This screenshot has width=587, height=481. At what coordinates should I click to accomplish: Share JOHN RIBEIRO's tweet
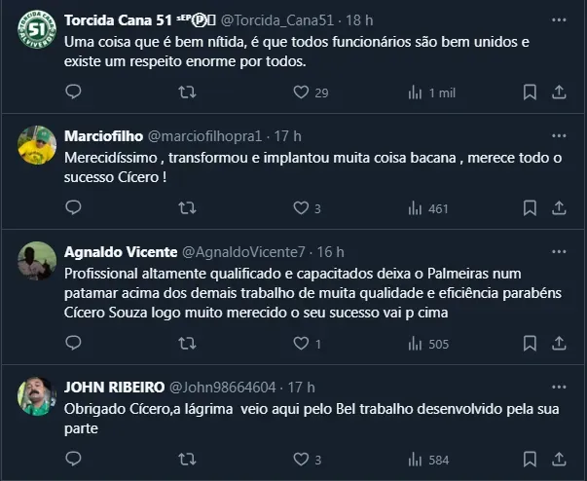pyautogui.click(x=559, y=460)
